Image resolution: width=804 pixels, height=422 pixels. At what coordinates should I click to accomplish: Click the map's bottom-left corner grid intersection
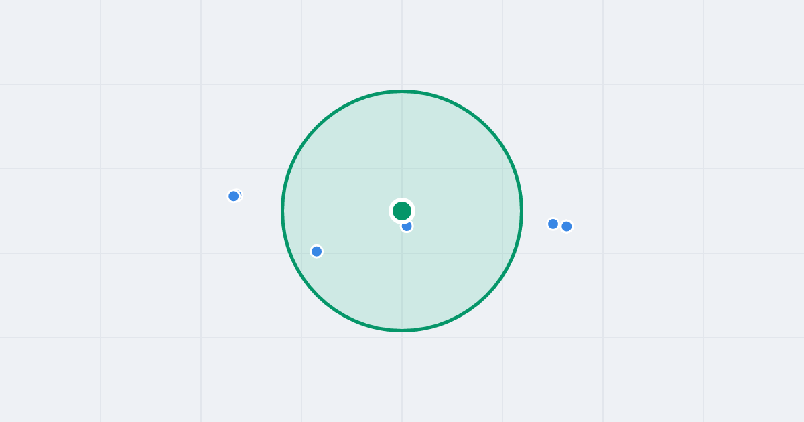pos(100,338)
